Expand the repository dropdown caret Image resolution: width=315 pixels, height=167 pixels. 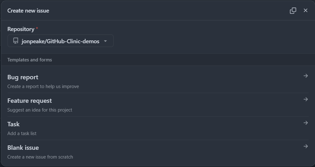point(105,41)
